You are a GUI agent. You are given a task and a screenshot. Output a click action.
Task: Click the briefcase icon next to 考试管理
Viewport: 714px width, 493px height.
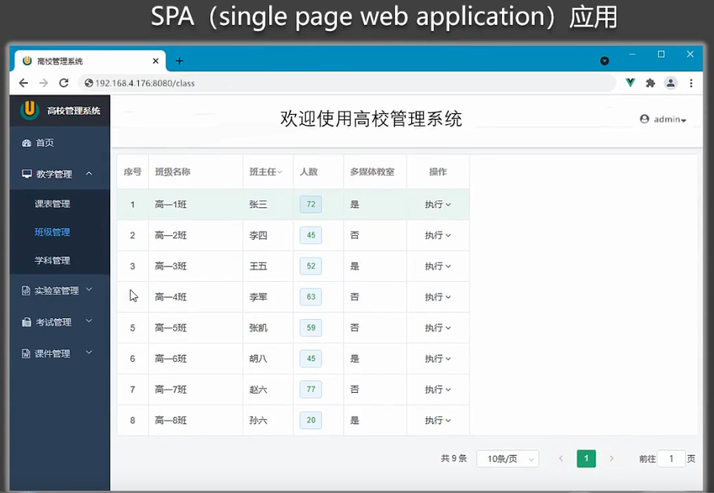tap(26, 321)
